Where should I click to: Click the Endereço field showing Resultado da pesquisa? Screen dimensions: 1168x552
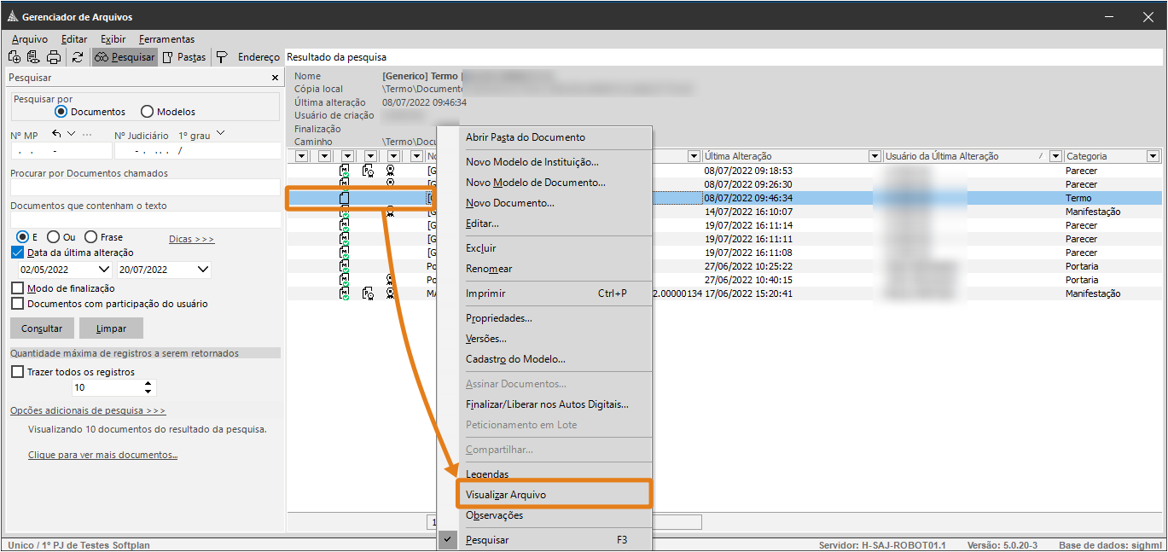point(723,57)
